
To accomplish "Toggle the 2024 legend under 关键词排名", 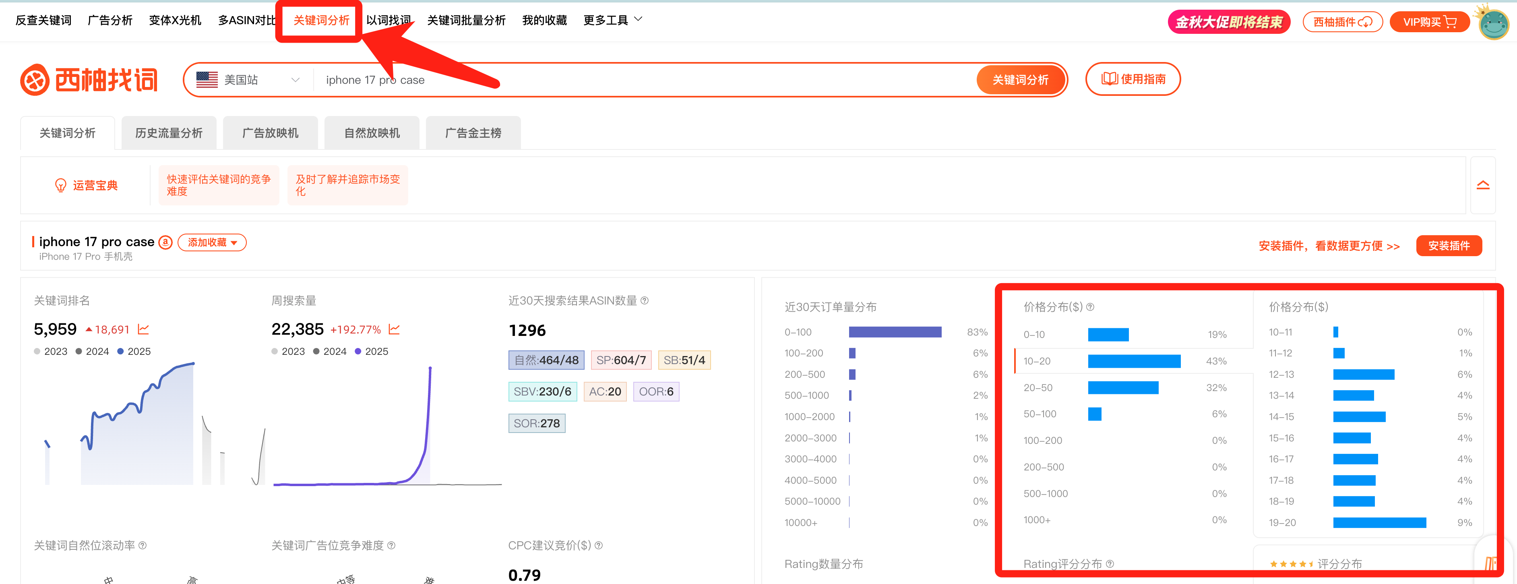I will click(x=93, y=351).
